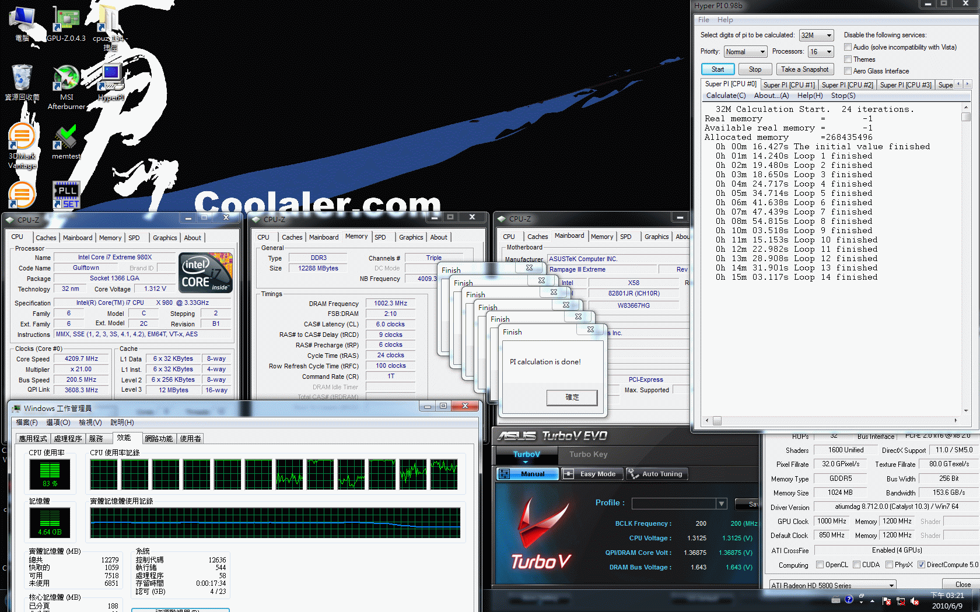Open the Graphics tab in left CPU-Z
Screen dimensions: 980x612
[x=164, y=238]
